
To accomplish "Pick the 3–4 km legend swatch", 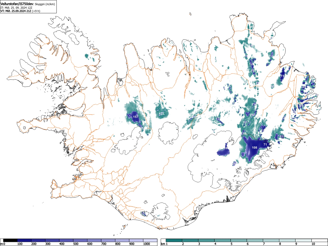I will 207,240.
